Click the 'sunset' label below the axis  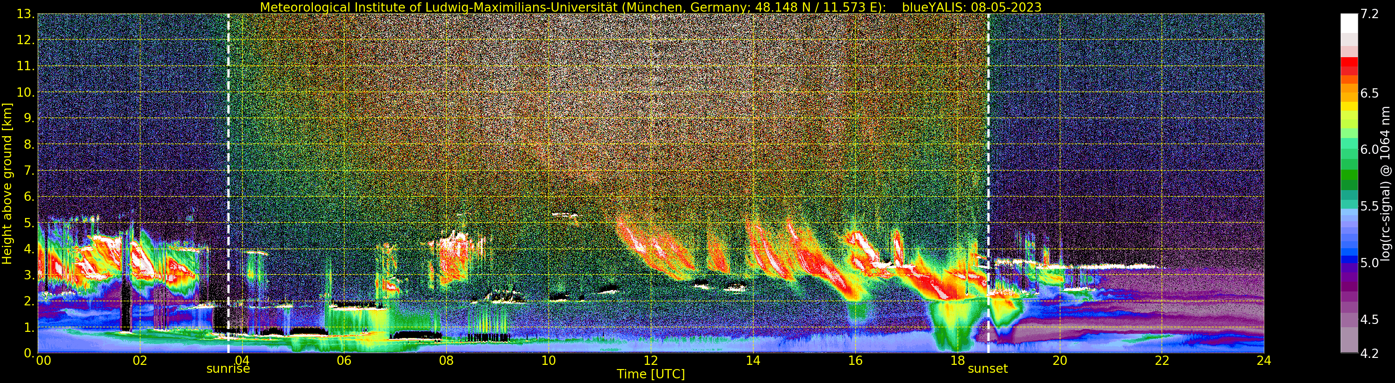[x=988, y=369]
